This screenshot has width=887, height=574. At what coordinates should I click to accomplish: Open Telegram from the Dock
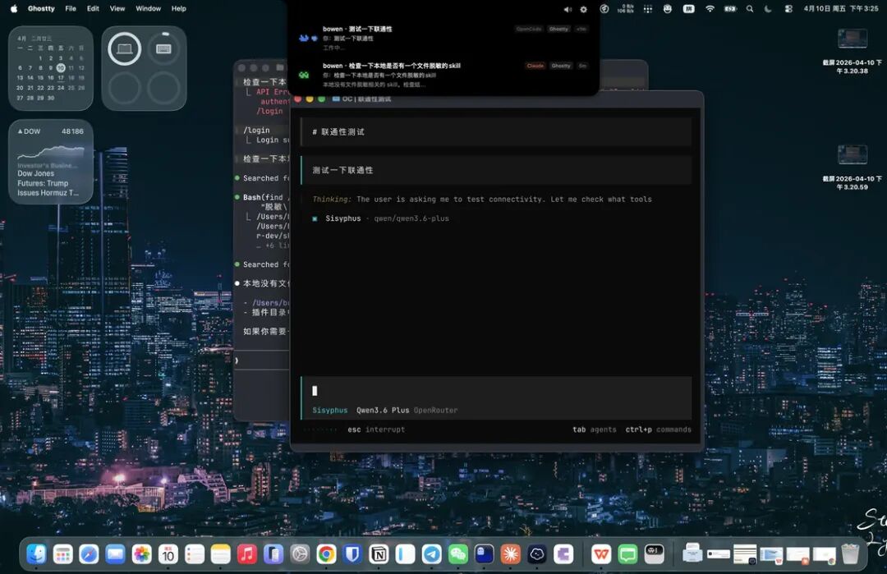431,554
